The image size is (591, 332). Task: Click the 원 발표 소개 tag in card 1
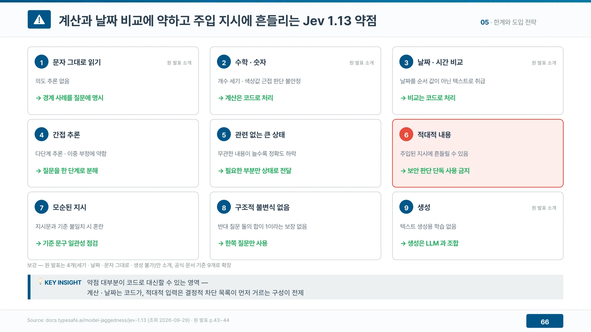[179, 63]
